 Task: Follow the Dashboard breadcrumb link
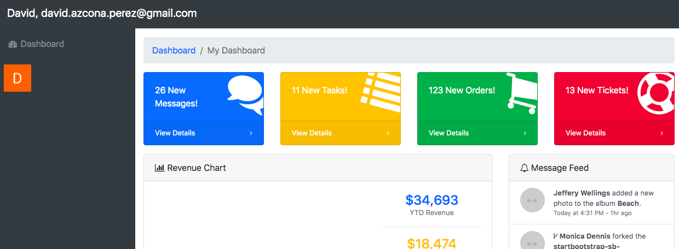(x=174, y=50)
